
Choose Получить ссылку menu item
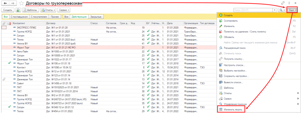(x=259, y=59)
